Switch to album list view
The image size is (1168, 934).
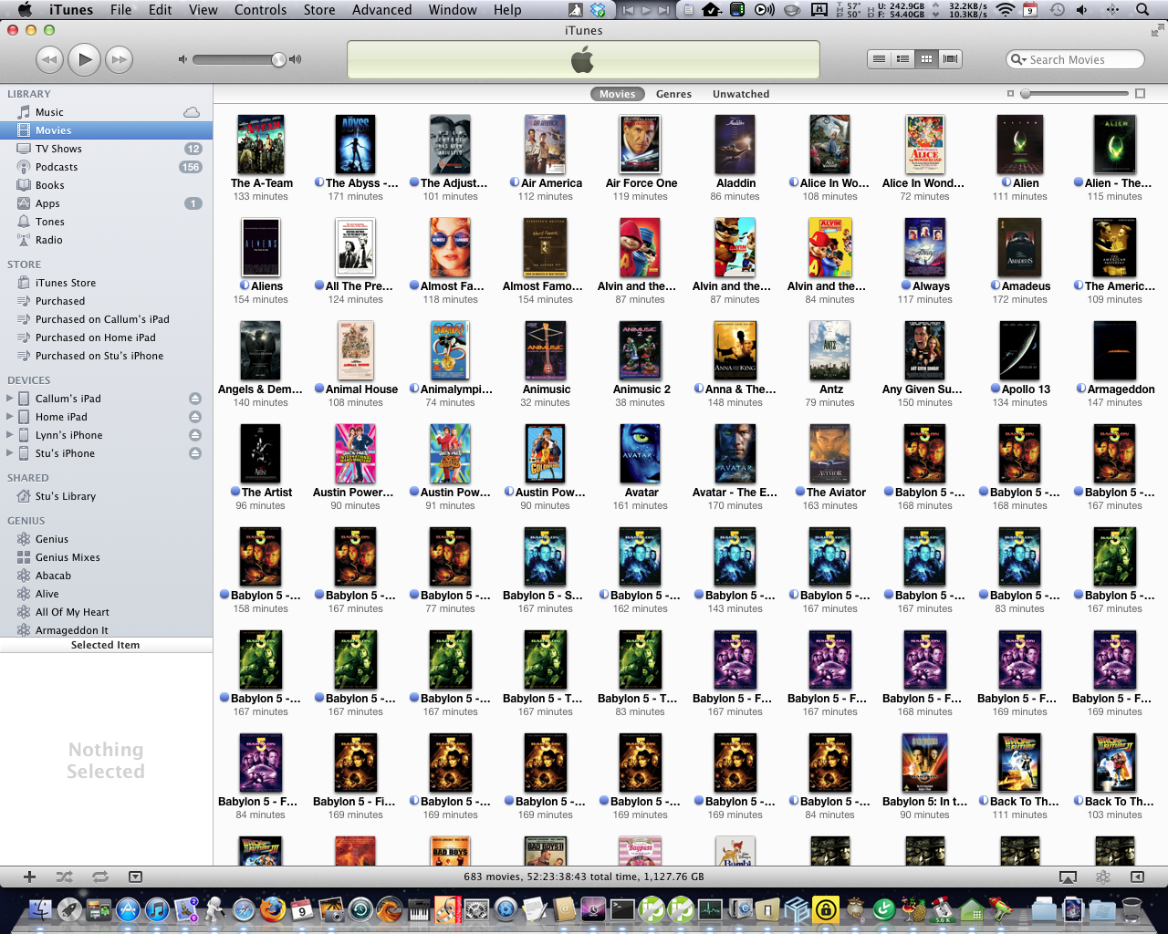902,59
